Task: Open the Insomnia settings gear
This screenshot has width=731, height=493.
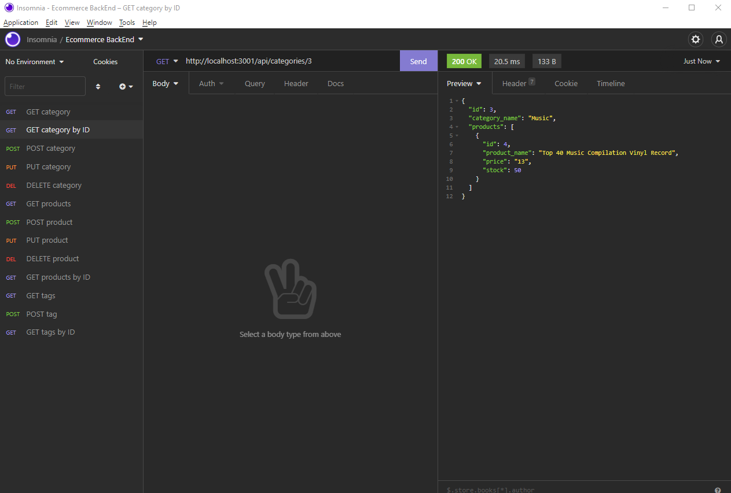Action: pyautogui.click(x=695, y=39)
